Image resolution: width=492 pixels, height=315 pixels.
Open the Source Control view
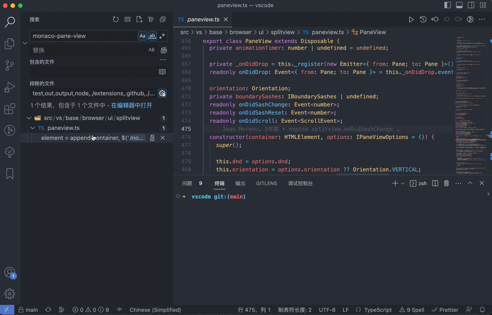10,66
